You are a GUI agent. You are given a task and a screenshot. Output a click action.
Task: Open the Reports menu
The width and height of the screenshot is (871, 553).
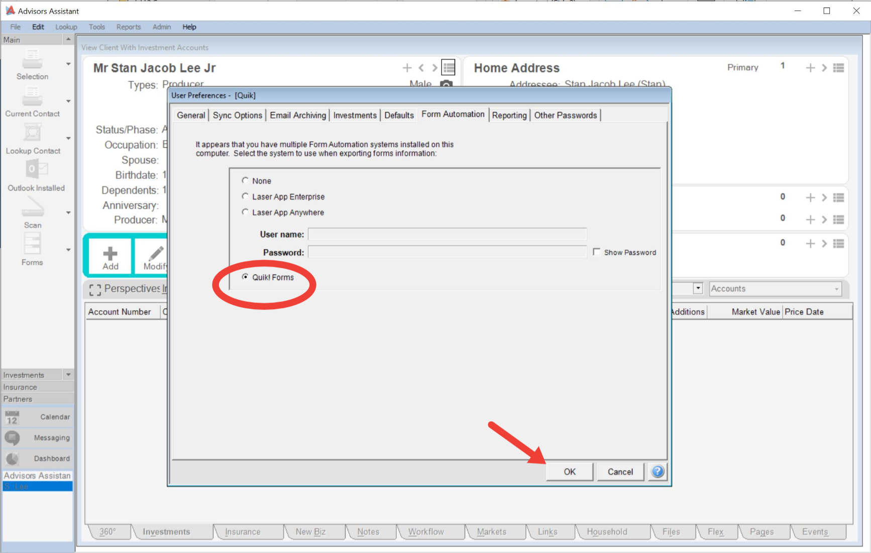129,27
